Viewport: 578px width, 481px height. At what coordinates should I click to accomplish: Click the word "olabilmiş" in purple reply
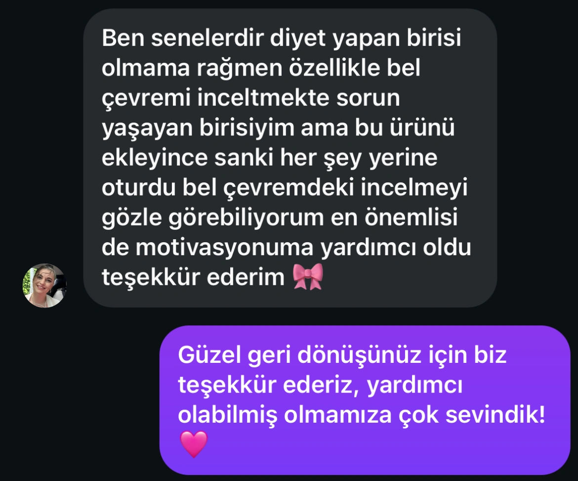pyautogui.click(x=228, y=415)
